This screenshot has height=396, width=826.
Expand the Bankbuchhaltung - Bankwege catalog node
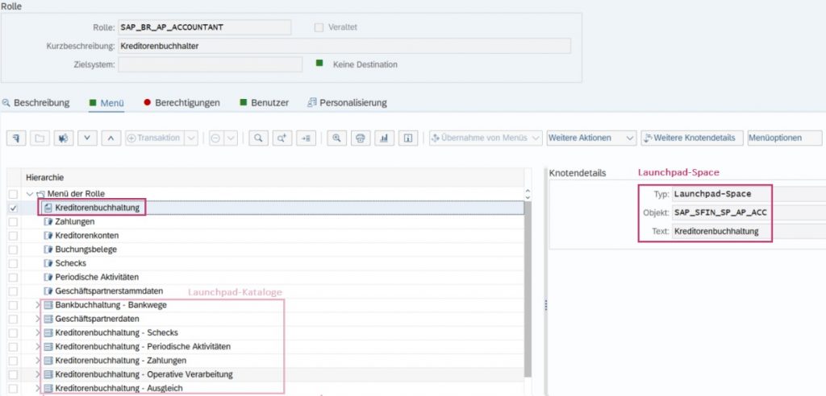(x=37, y=305)
